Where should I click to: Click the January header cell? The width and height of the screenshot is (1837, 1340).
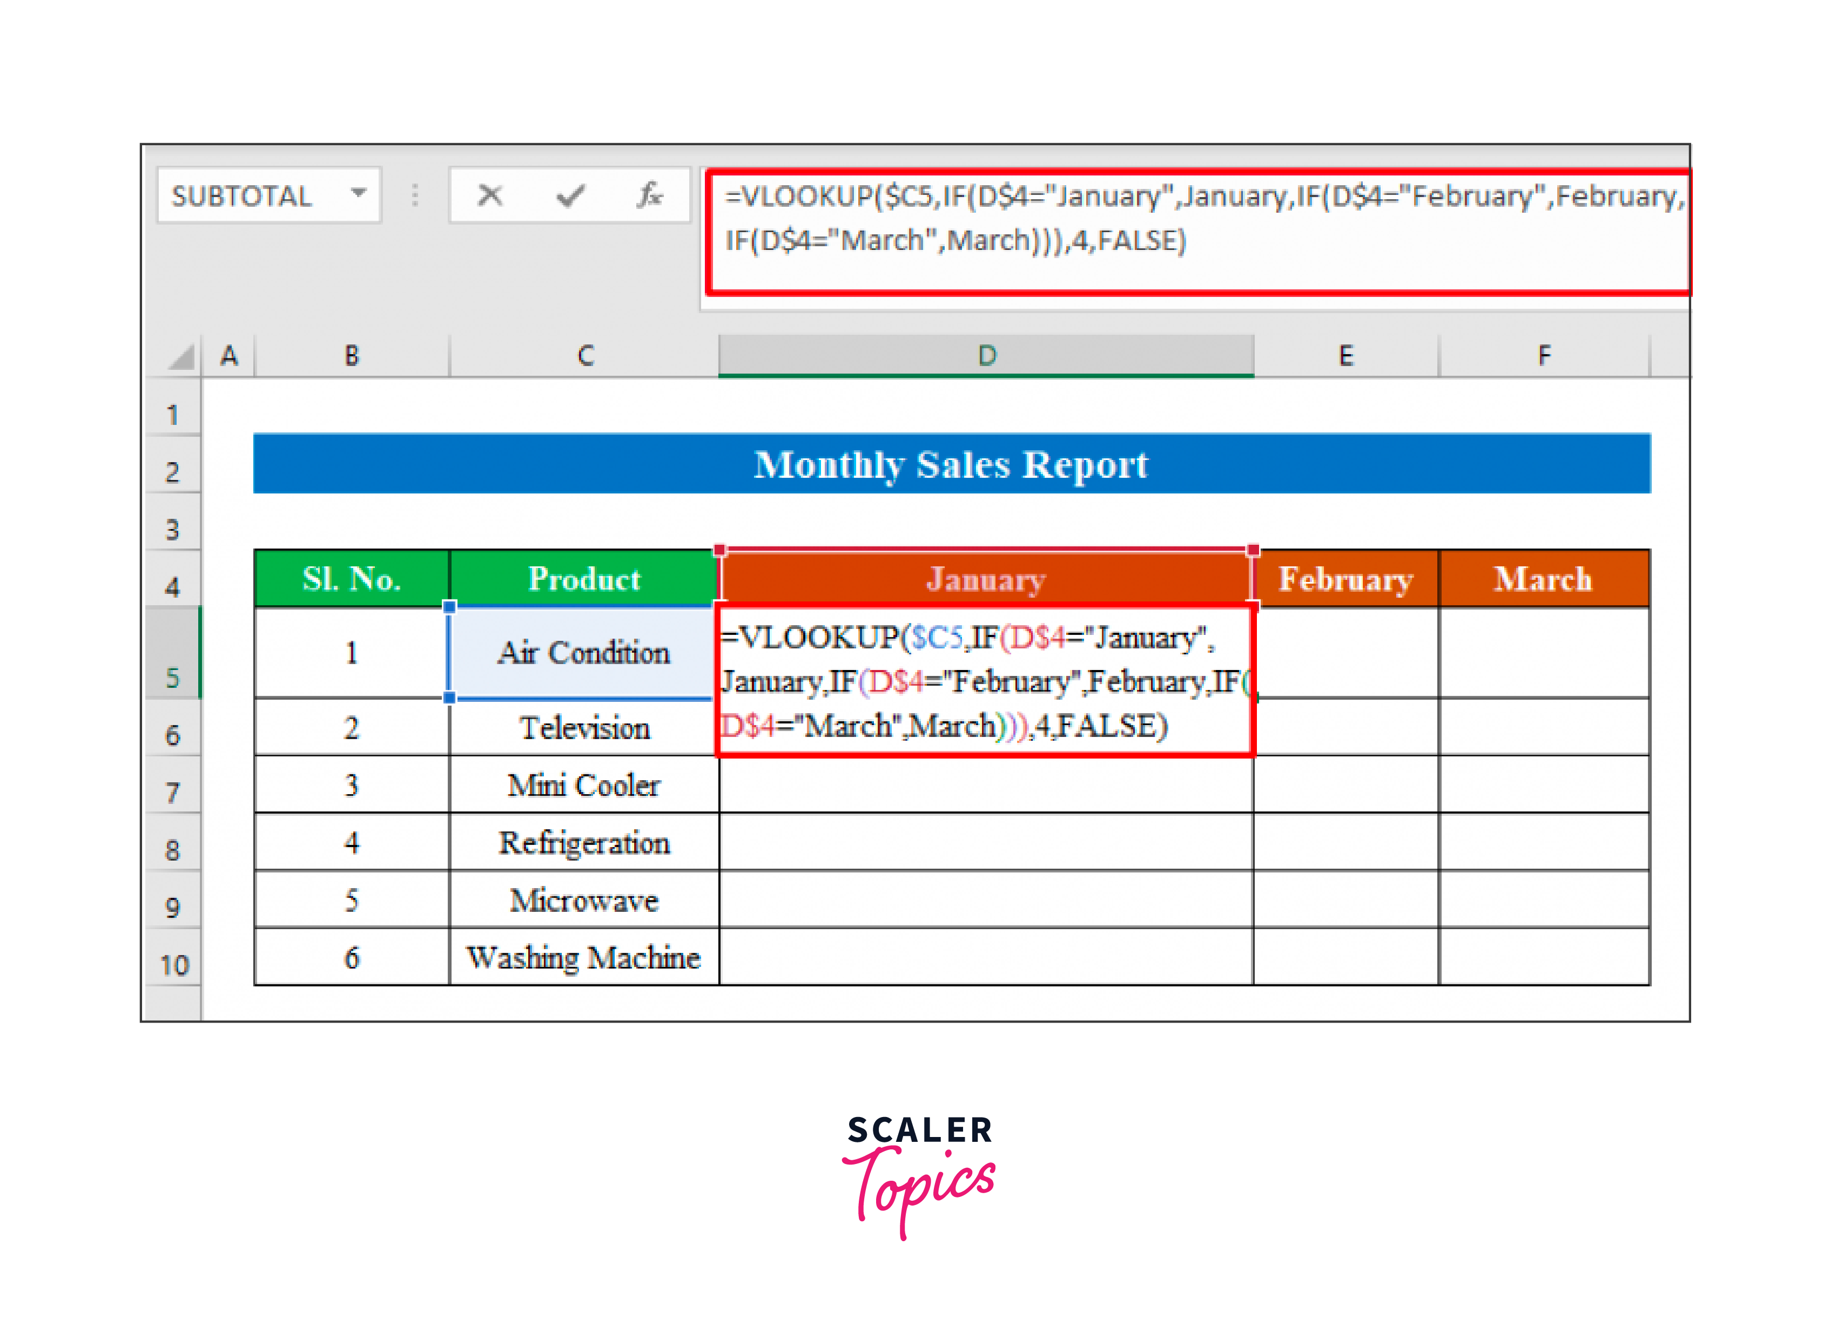[x=986, y=579]
